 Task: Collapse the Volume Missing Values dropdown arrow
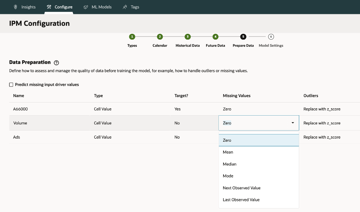click(293, 123)
